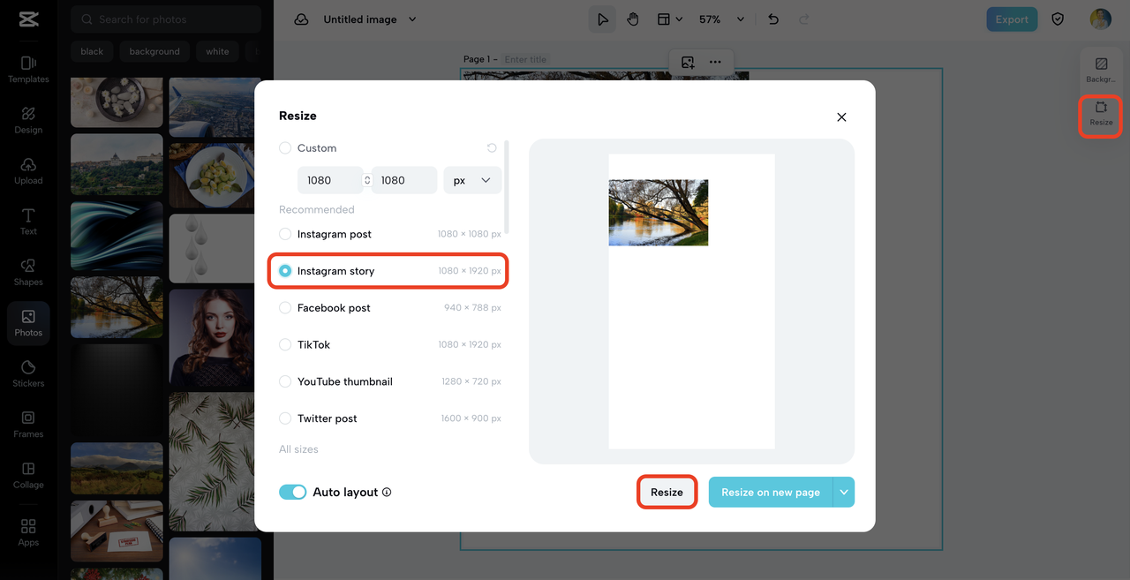
Task: Open Collage in the left sidebar
Action: tap(28, 474)
